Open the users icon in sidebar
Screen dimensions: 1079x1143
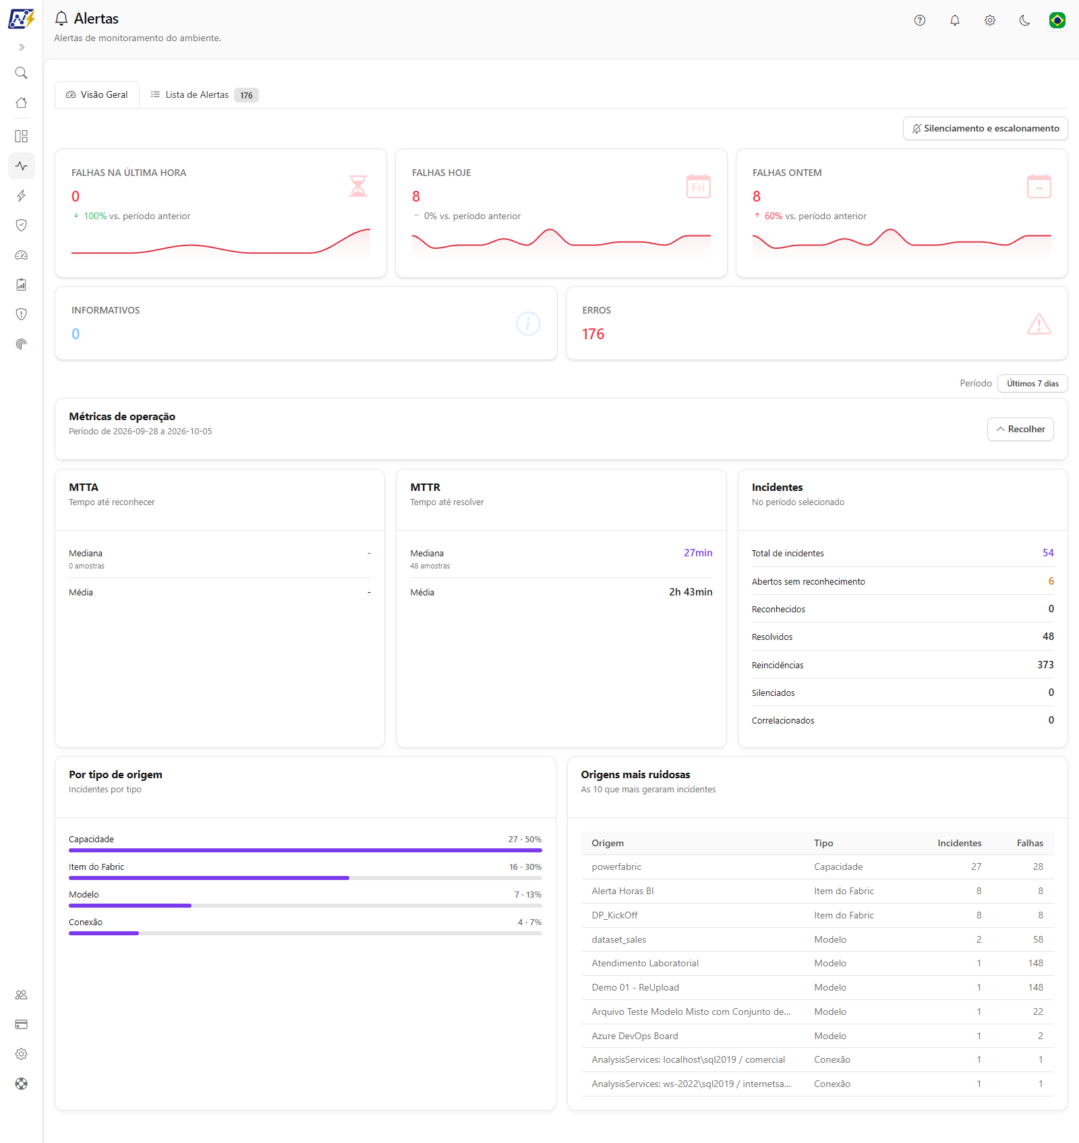(21, 995)
